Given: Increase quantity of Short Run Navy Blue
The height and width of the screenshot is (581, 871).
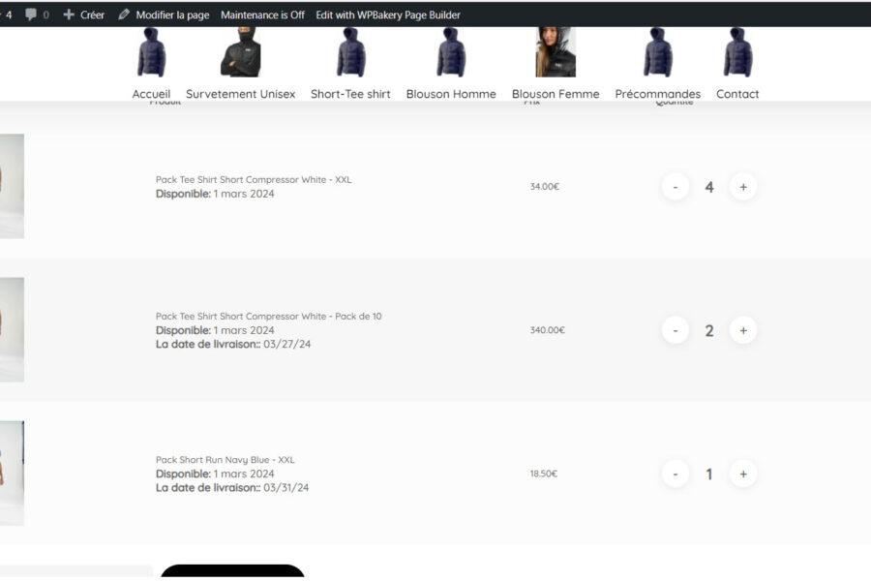Looking at the screenshot, I should pyautogui.click(x=743, y=474).
